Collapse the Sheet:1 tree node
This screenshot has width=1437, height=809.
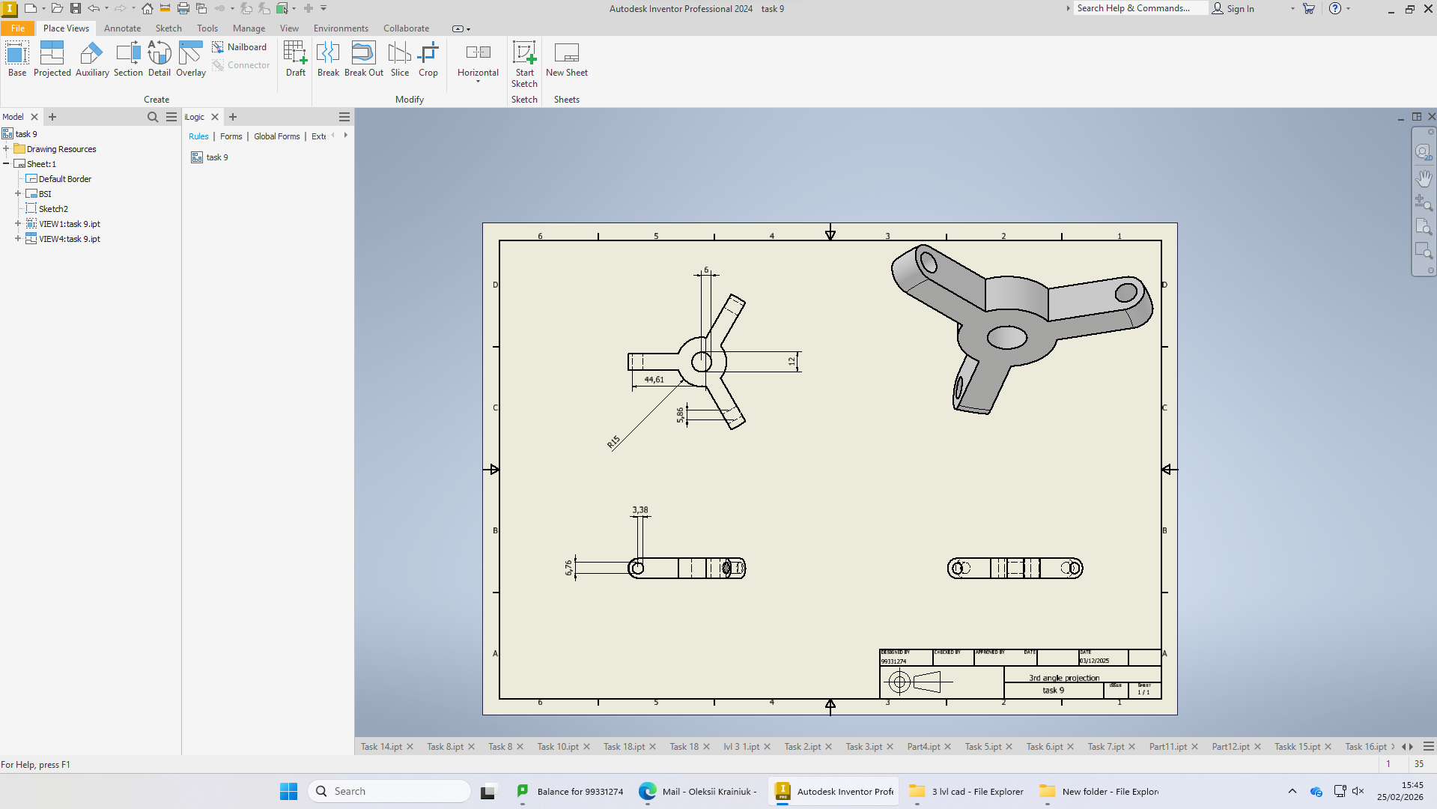click(6, 164)
